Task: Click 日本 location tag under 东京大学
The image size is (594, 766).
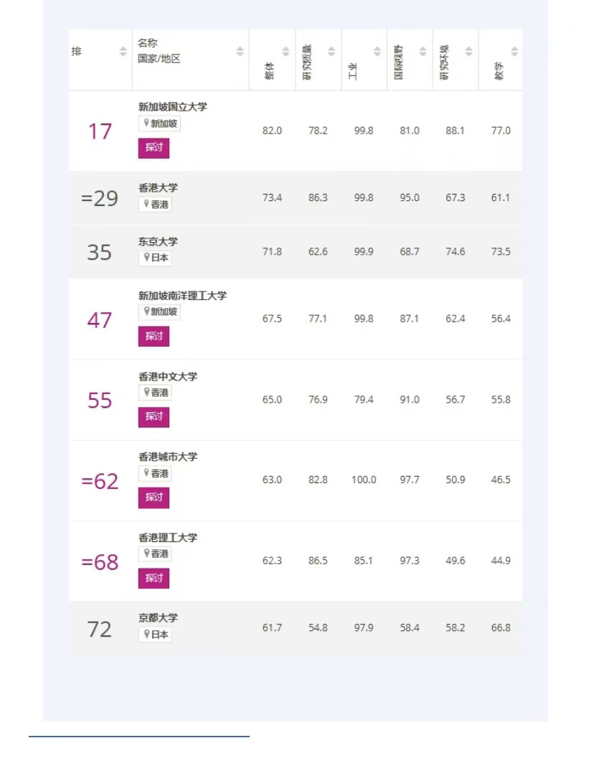Action: point(155,258)
